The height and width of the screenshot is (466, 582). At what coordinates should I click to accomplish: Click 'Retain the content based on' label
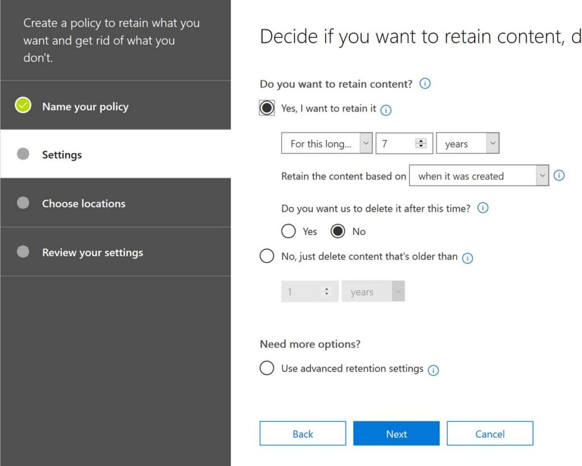point(344,176)
